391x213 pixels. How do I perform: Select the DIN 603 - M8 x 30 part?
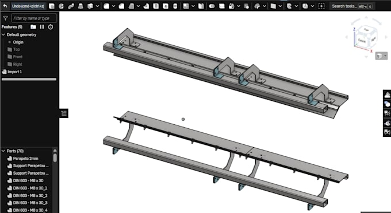point(28,180)
